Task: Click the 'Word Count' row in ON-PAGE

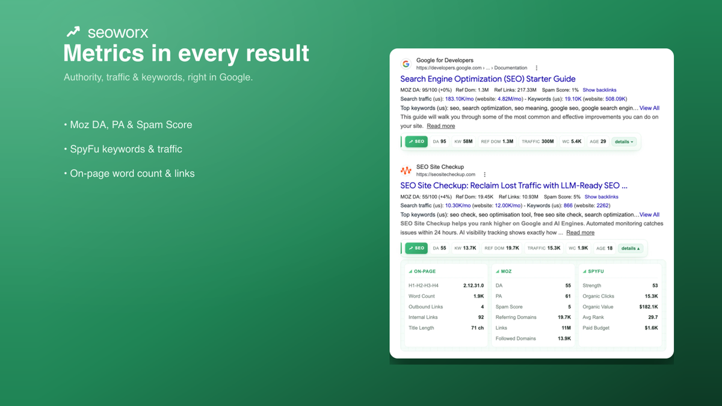Action: [x=446, y=296]
